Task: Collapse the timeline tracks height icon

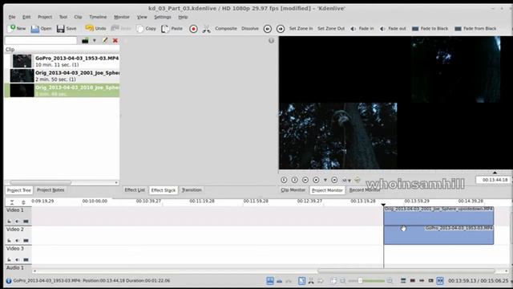Action: [12, 201]
